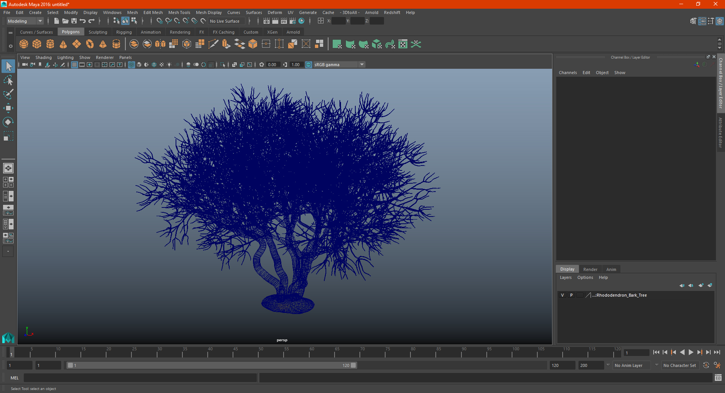
Task: Click the Multi-Cut knife shelf icon
Action: (x=213, y=44)
